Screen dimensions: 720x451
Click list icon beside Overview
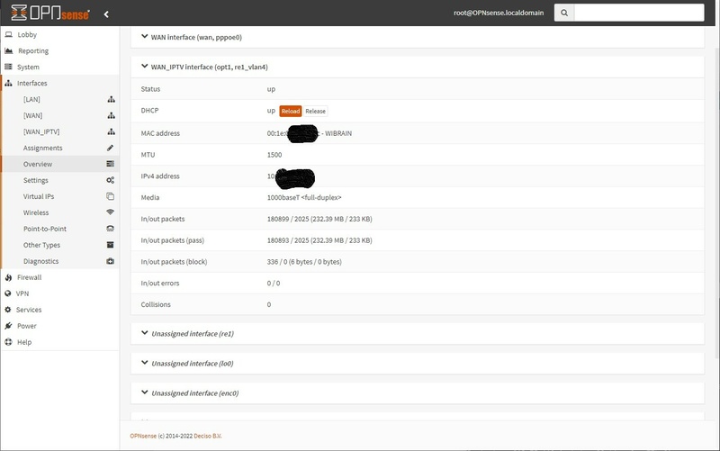[x=110, y=164]
